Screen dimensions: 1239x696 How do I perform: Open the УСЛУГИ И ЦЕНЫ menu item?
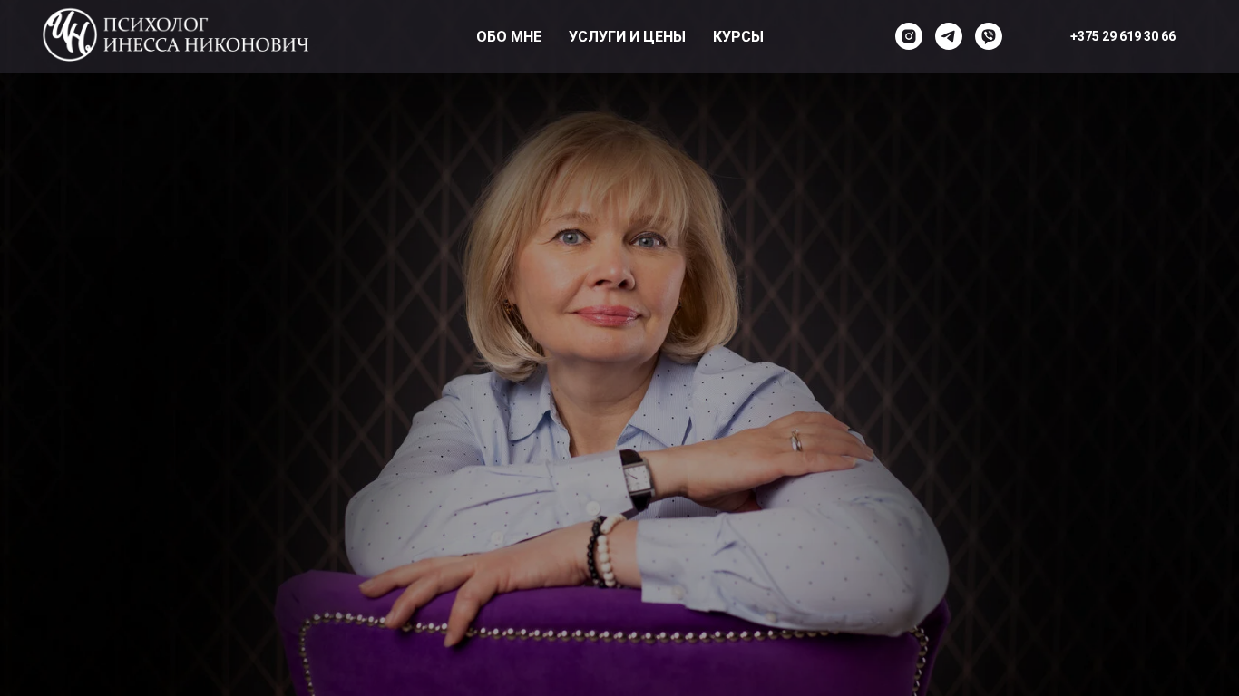tap(627, 36)
